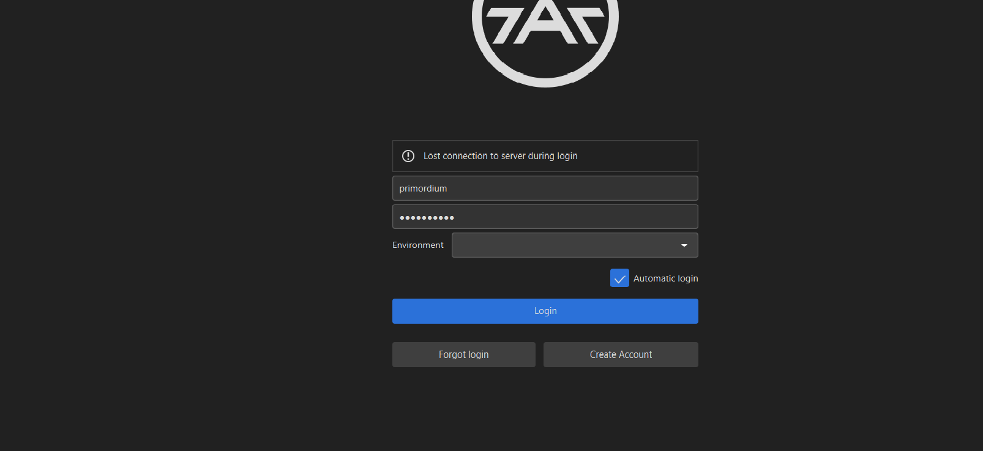Image resolution: width=983 pixels, height=451 pixels.
Task: Open Forgot login
Action: 463,355
